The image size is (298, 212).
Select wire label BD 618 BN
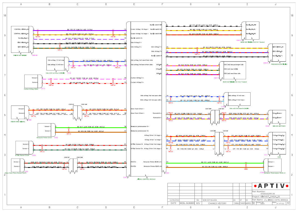pyautogui.click(x=91, y=131)
